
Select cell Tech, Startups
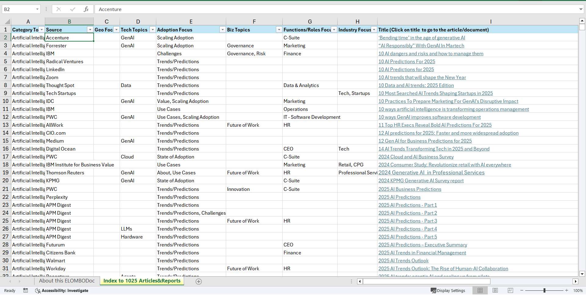pos(357,93)
